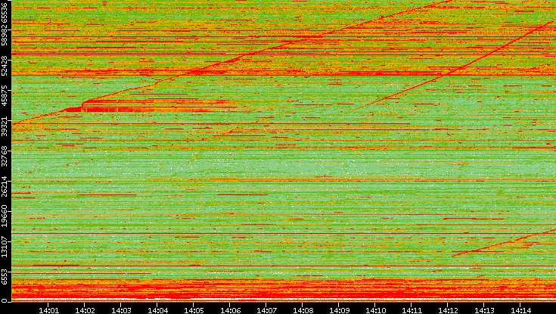Select the 14:14 time axis label
The height and width of the screenshot is (314, 556).
(521, 309)
